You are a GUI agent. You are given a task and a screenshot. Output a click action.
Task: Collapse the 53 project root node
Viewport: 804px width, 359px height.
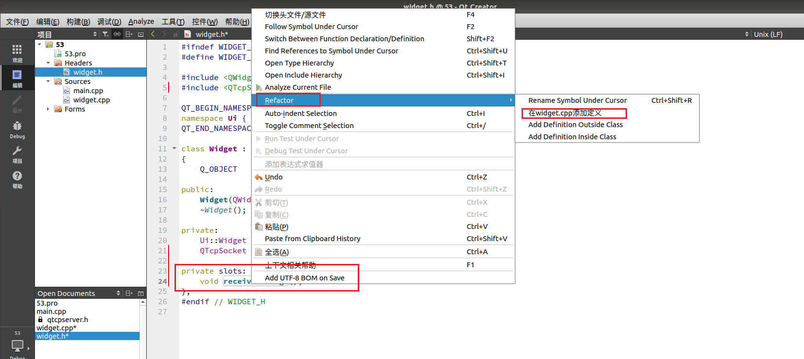click(x=39, y=44)
